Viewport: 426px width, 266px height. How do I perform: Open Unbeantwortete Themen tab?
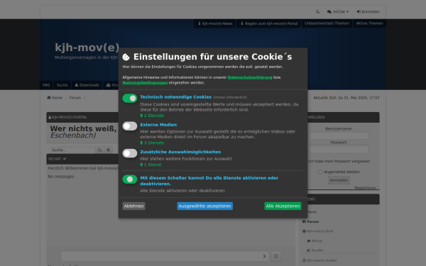[327, 23]
